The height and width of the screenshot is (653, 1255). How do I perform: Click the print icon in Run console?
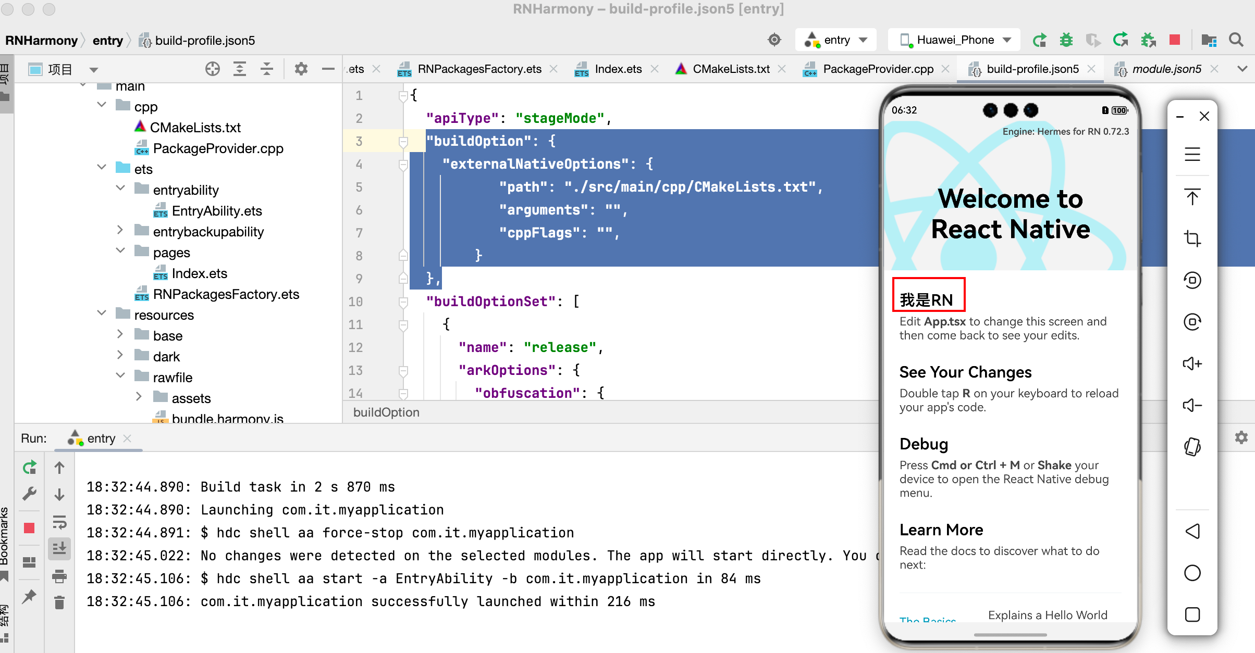[59, 576]
